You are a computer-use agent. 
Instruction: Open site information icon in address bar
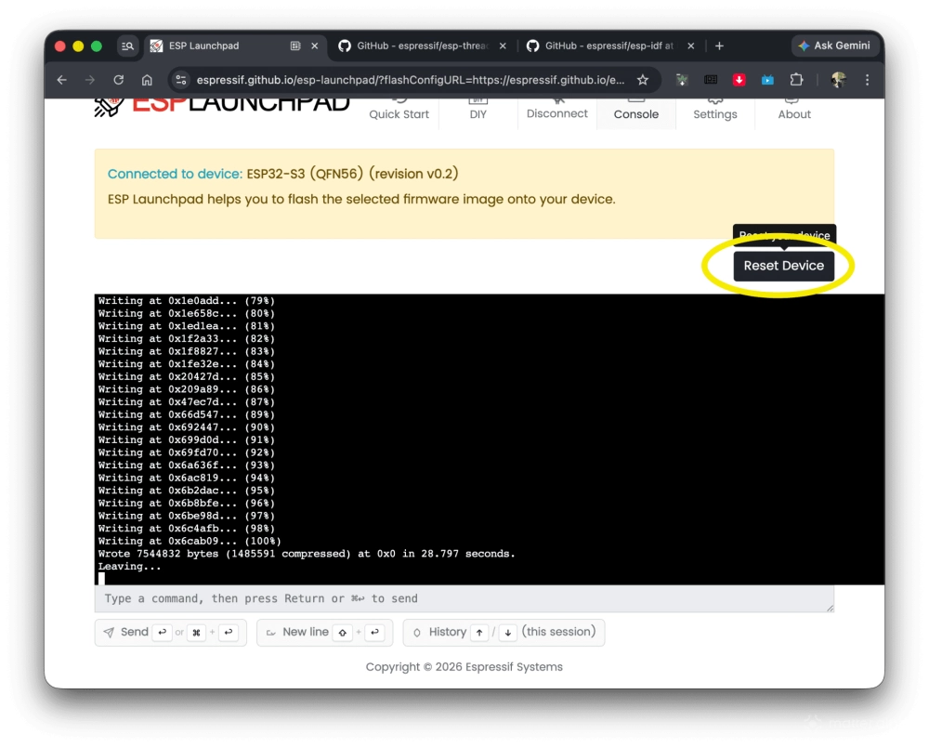tap(181, 79)
